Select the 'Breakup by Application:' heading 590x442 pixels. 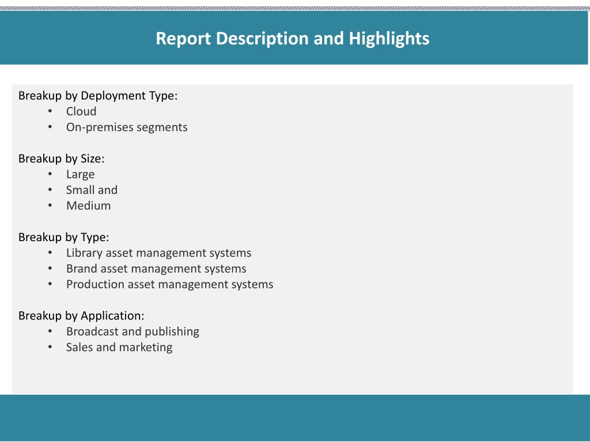pos(81,316)
